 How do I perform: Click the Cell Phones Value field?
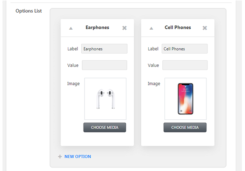click(x=185, y=65)
